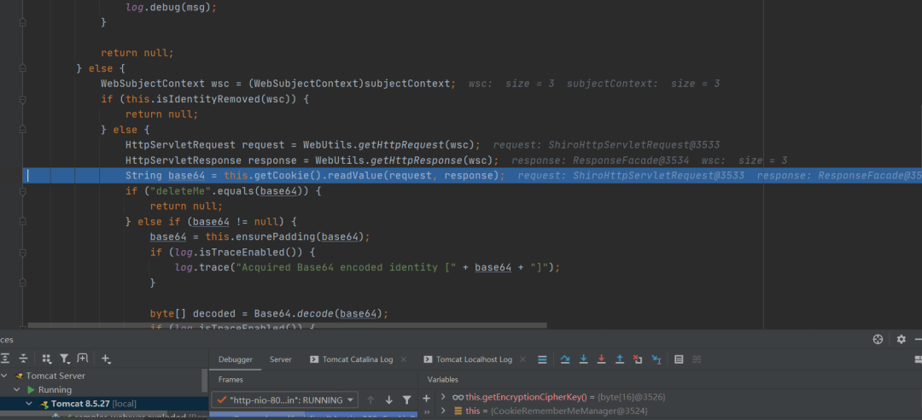
Task: Select the Tomcat 8.5.27 [local] item
Action: (x=94, y=404)
